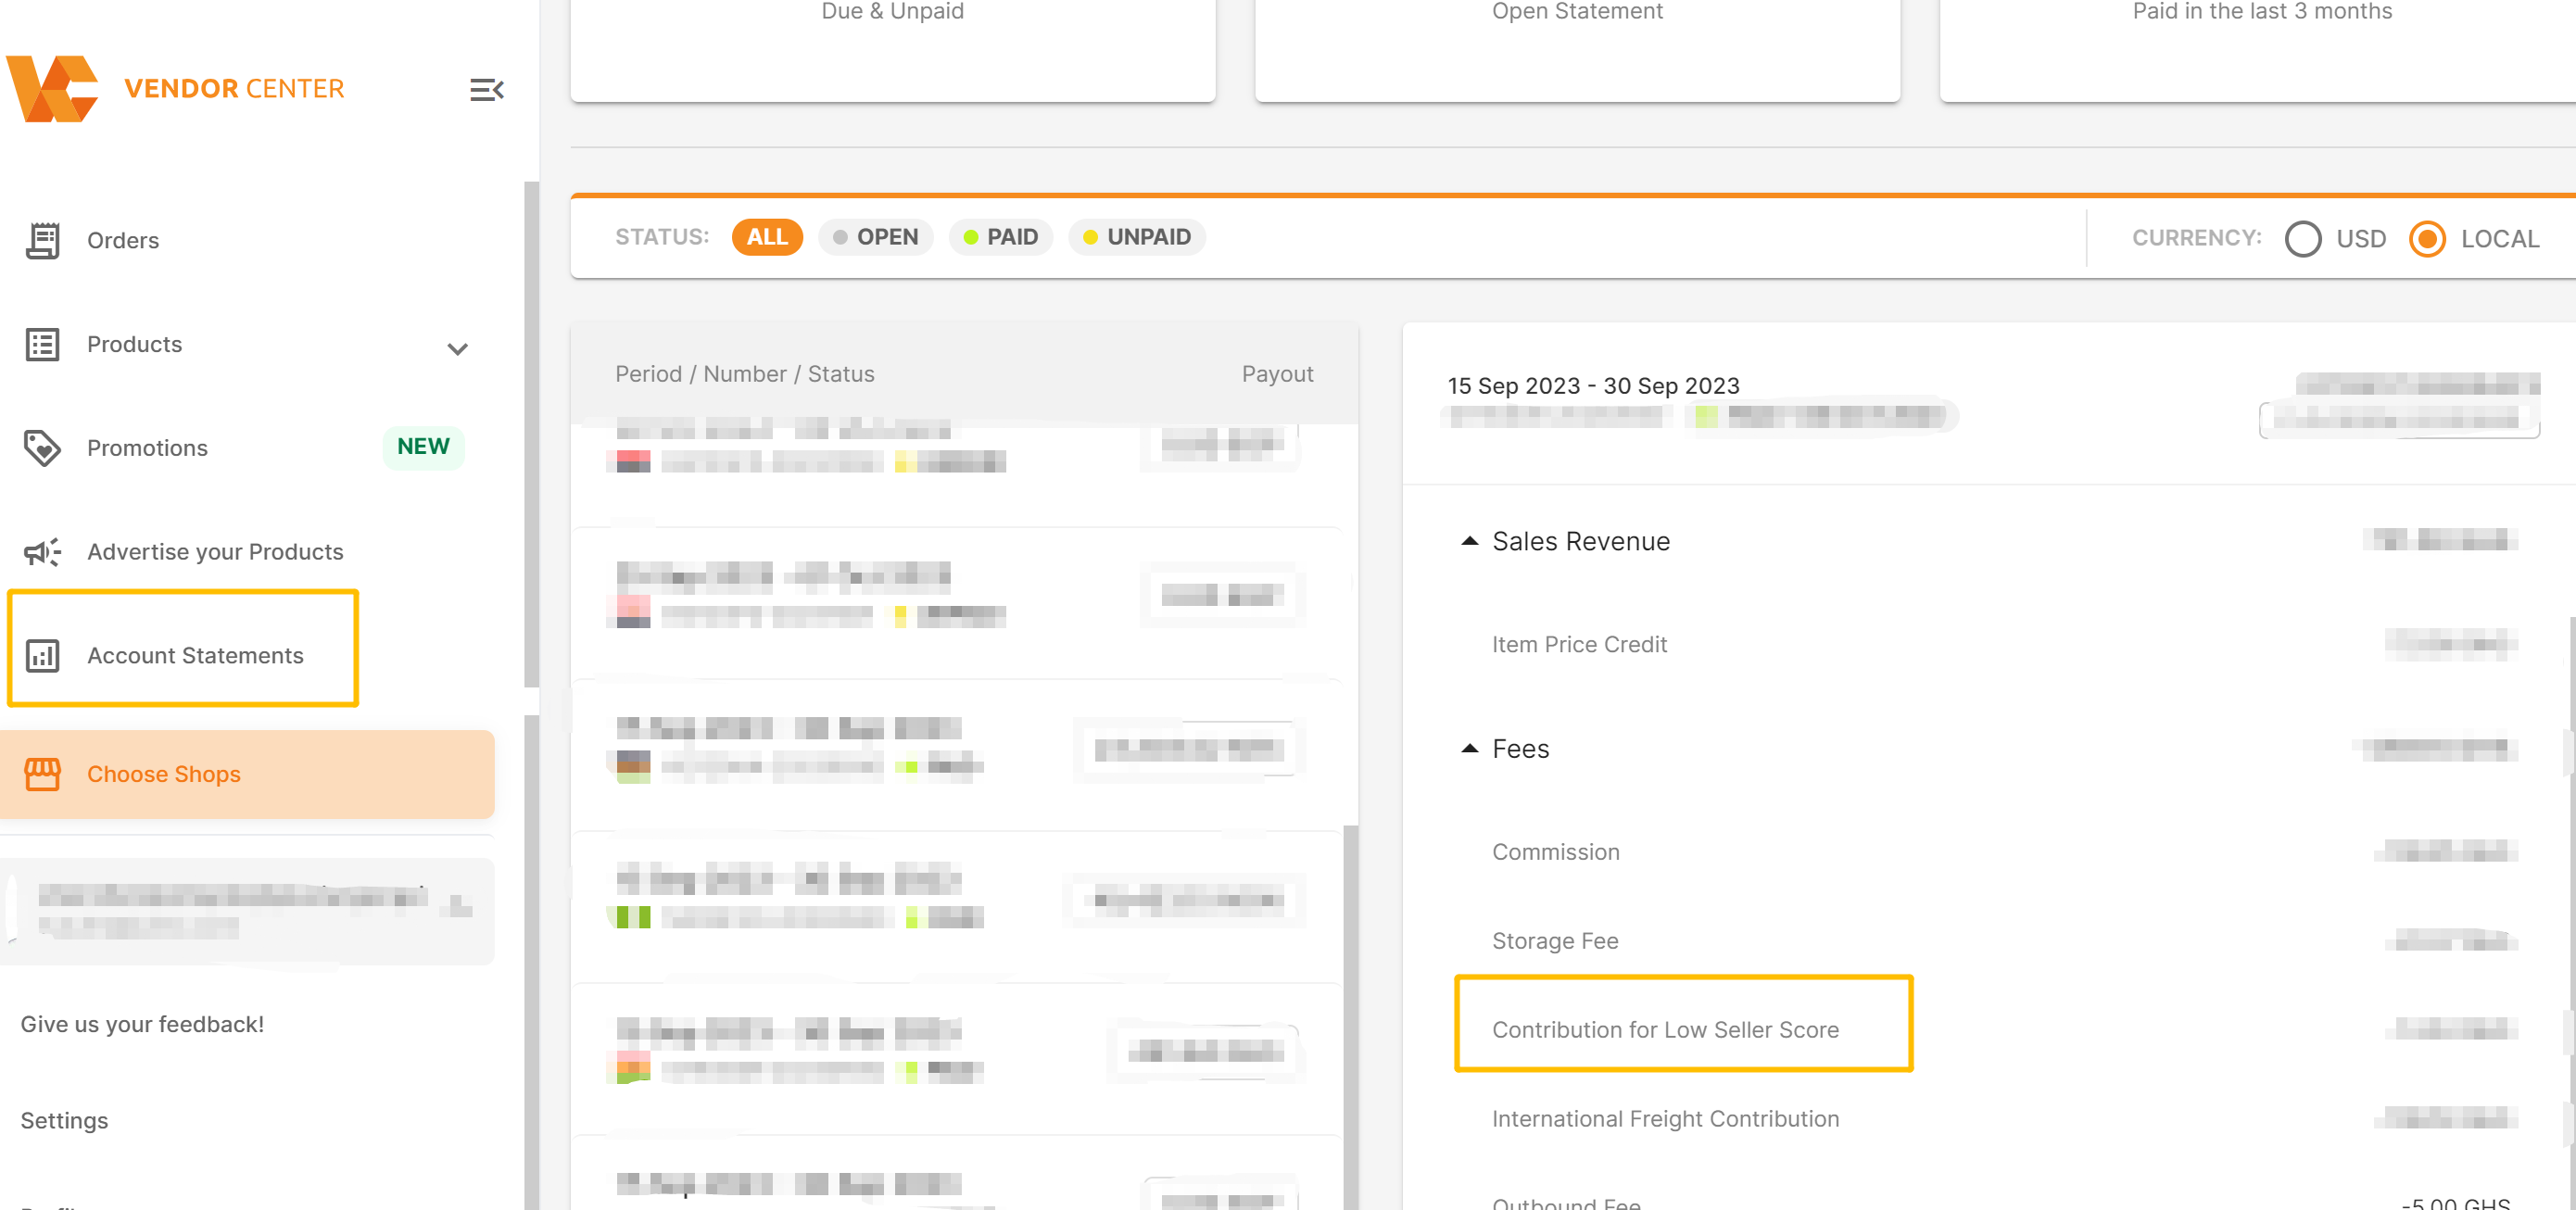The image size is (2576, 1210).
Task: Open Settings from the sidebar
Action: click(x=64, y=1120)
